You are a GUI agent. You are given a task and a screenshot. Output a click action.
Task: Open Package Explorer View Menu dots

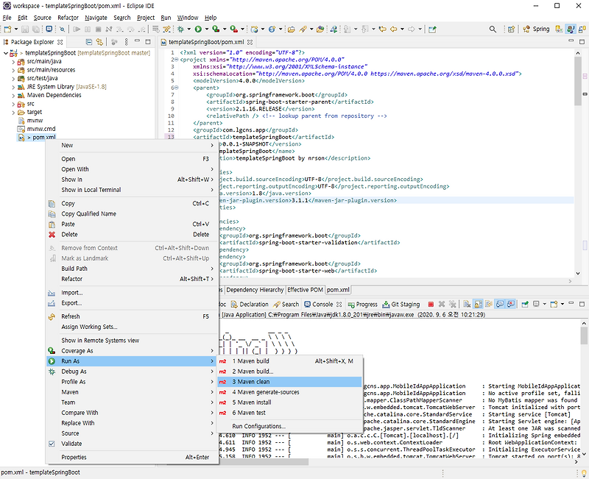[x=126, y=42]
